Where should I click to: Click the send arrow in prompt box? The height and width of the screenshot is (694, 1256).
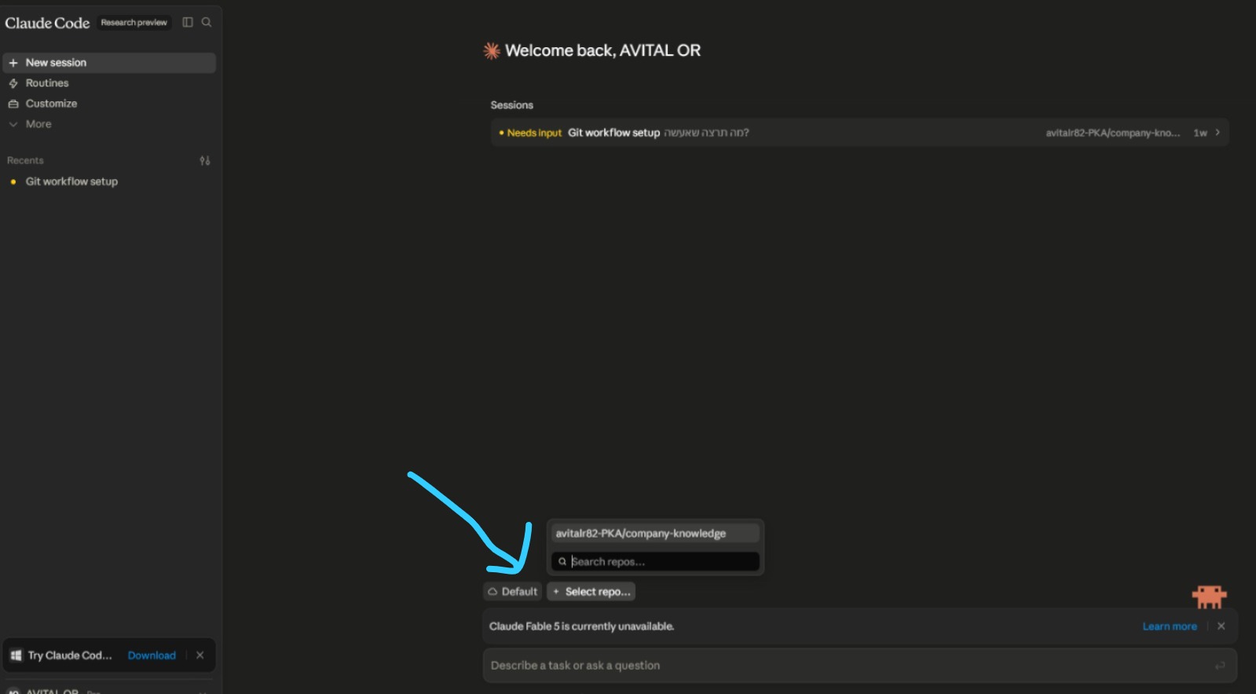(x=1220, y=666)
